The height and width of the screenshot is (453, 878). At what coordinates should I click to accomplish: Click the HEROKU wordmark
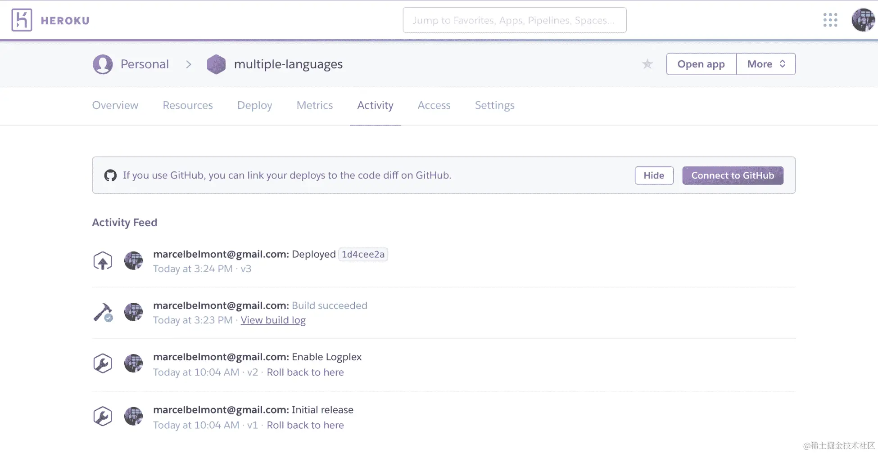click(65, 21)
